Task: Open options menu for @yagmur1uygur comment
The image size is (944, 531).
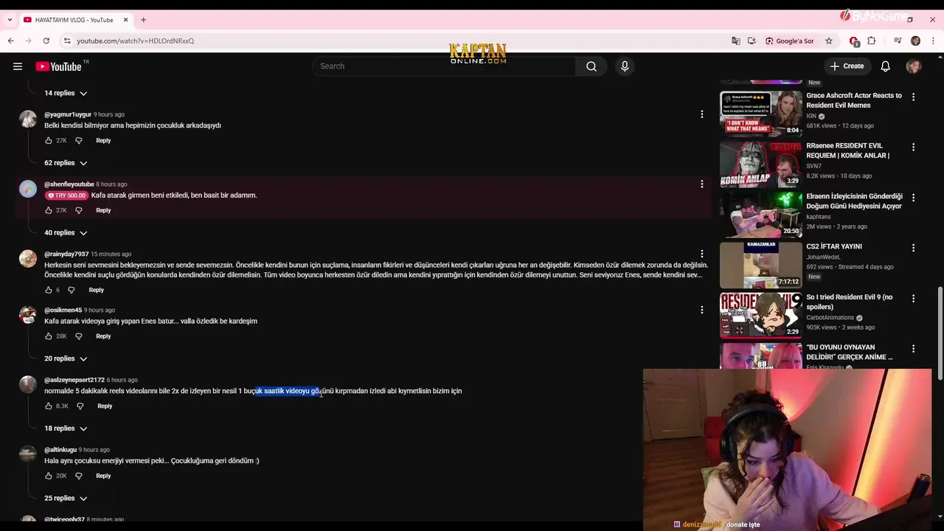Action: point(701,114)
